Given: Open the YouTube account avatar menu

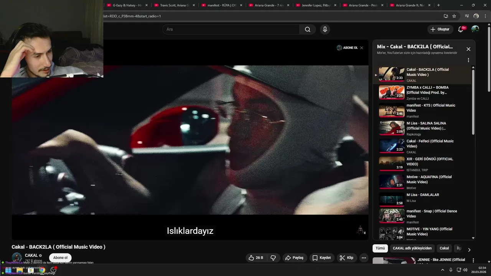Looking at the screenshot, I should coord(475,29).
